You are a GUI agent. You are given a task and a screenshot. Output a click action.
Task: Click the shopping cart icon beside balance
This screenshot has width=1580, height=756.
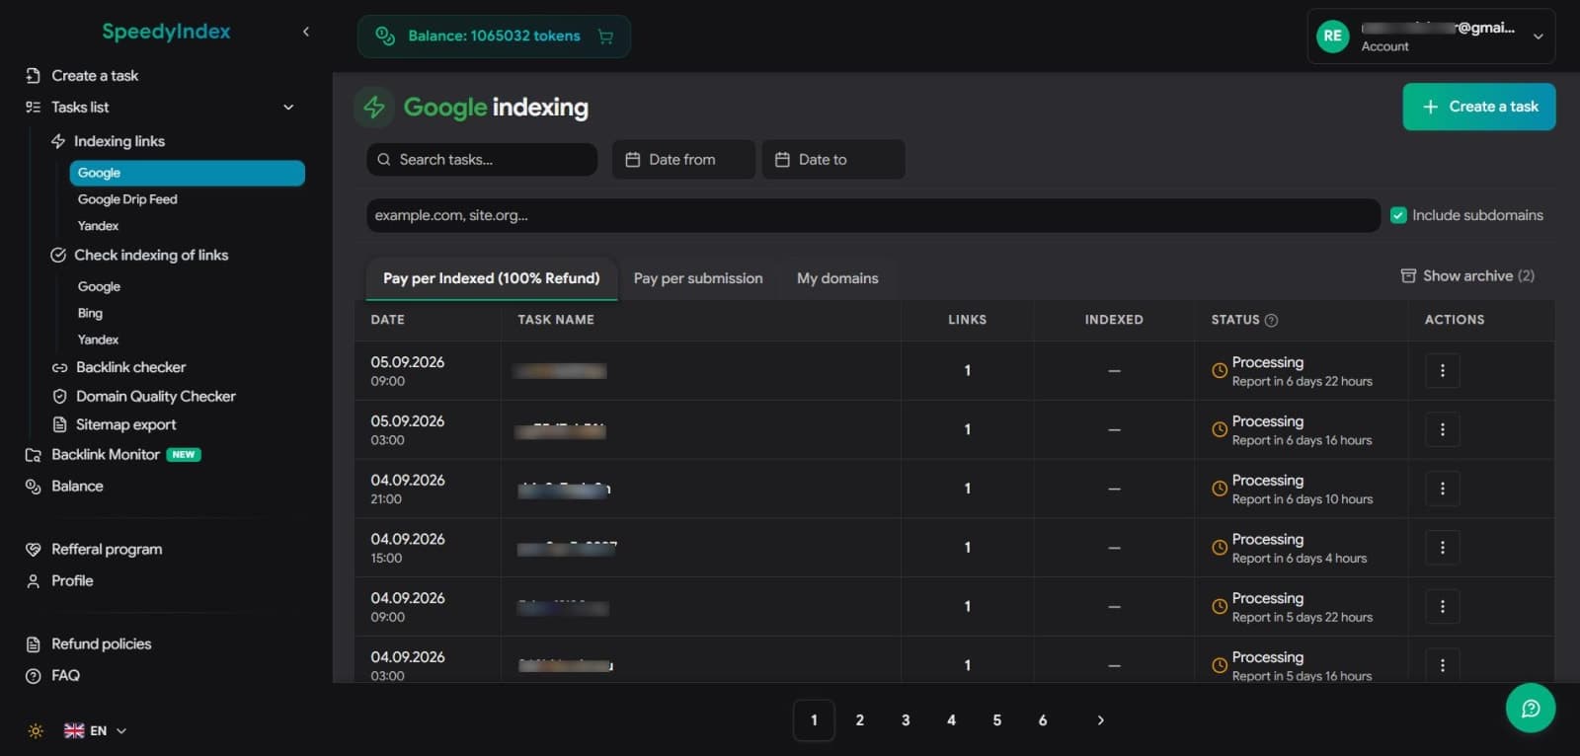[x=605, y=37]
